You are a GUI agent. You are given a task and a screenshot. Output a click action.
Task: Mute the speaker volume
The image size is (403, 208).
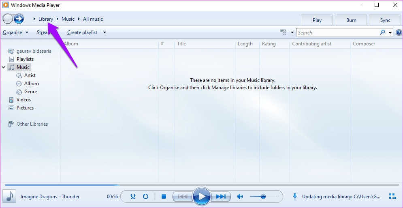click(x=240, y=196)
